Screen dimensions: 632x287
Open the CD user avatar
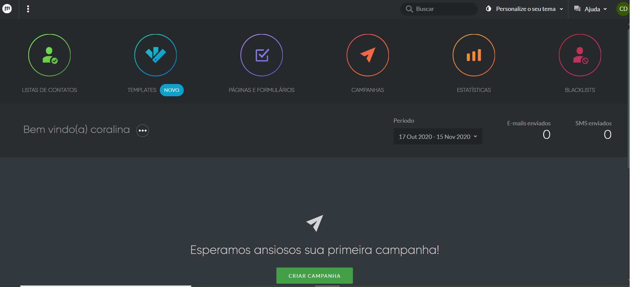pos(623,9)
